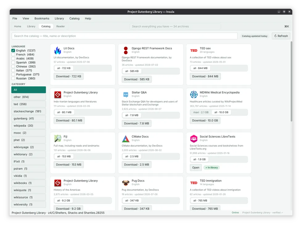Image resolution: width=302 pixels, height=226 pixels.
Task: Enable the French language filter
Action: [13, 55]
